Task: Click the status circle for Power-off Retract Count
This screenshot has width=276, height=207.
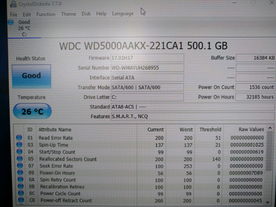Action: (21, 200)
